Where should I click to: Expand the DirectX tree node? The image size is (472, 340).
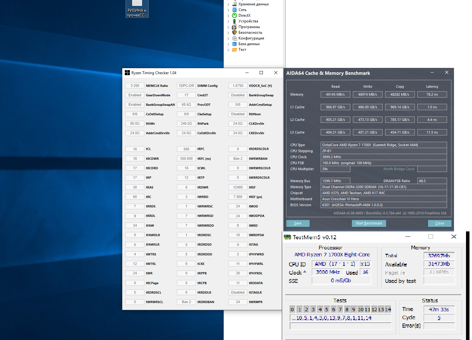pos(228,15)
